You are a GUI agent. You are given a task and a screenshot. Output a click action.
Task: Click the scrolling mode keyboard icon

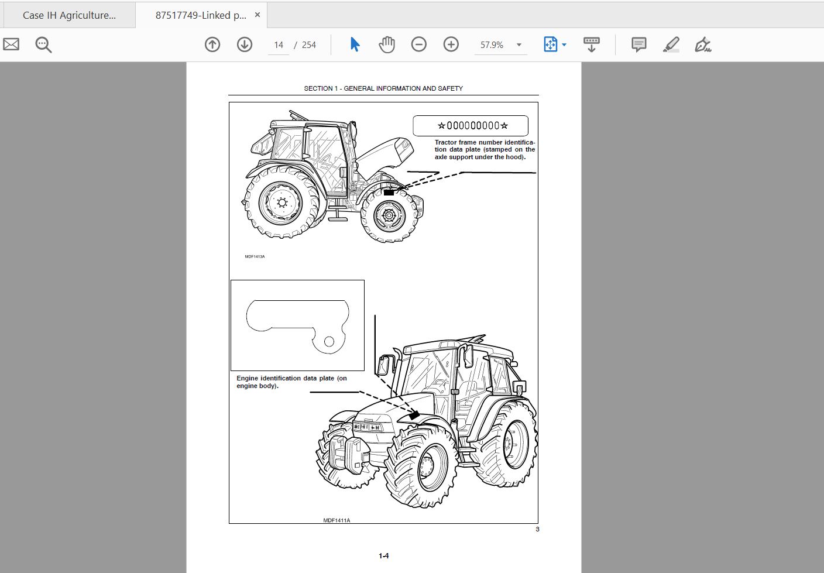click(592, 44)
